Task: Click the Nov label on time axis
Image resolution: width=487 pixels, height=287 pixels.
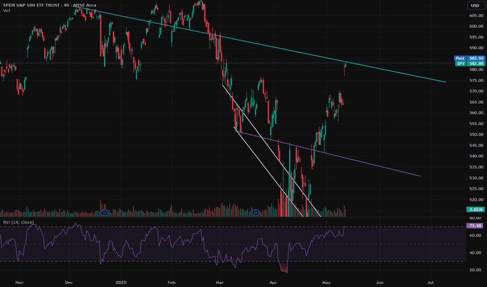Action: pyautogui.click(x=19, y=282)
